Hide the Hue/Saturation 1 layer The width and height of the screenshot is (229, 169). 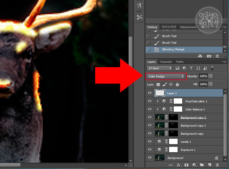150,101
